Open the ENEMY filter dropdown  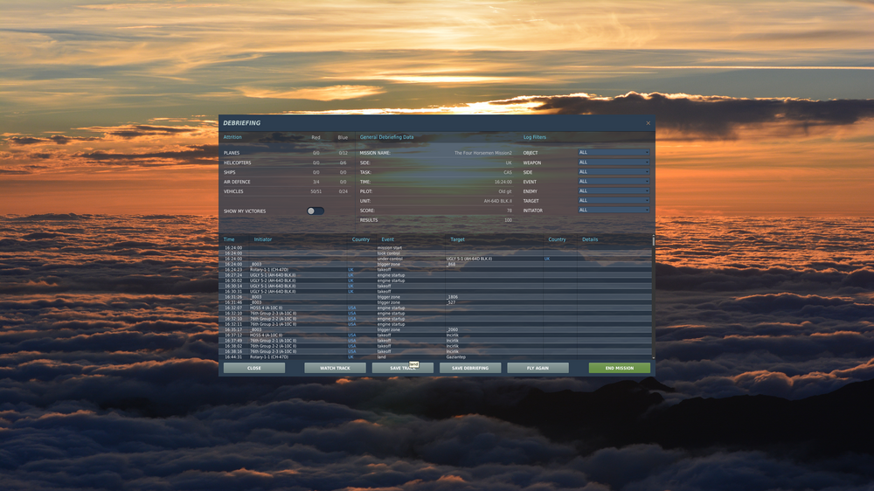(614, 190)
